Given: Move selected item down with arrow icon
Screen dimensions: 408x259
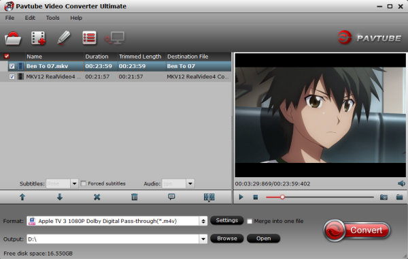Looking at the screenshot, I should (x=60, y=197).
